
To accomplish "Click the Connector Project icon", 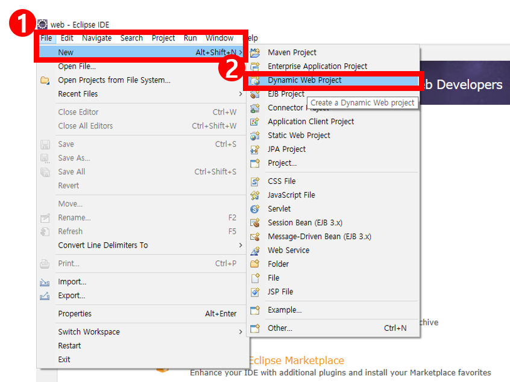I will click(x=255, y=108).
